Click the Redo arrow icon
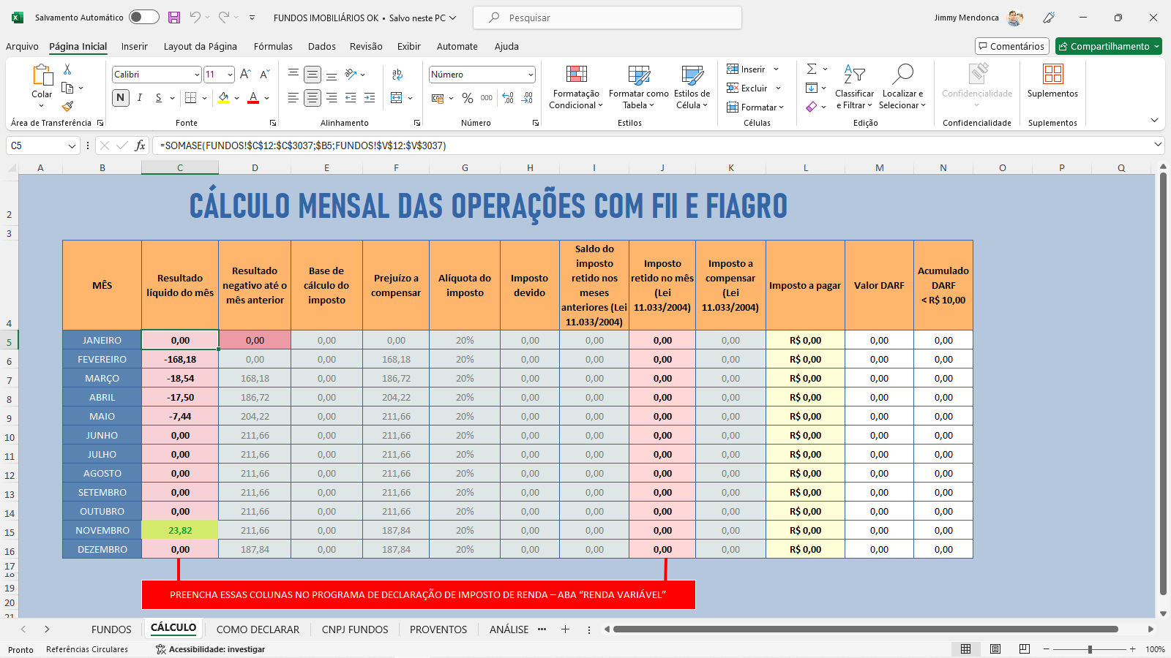1171x658 pixels. pyautogui.click(x=224, y=17)
